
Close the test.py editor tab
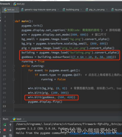17,9
